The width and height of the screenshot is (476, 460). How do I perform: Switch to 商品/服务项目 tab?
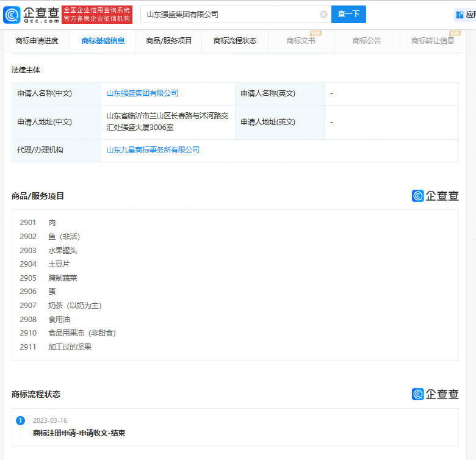pos(169,41)
